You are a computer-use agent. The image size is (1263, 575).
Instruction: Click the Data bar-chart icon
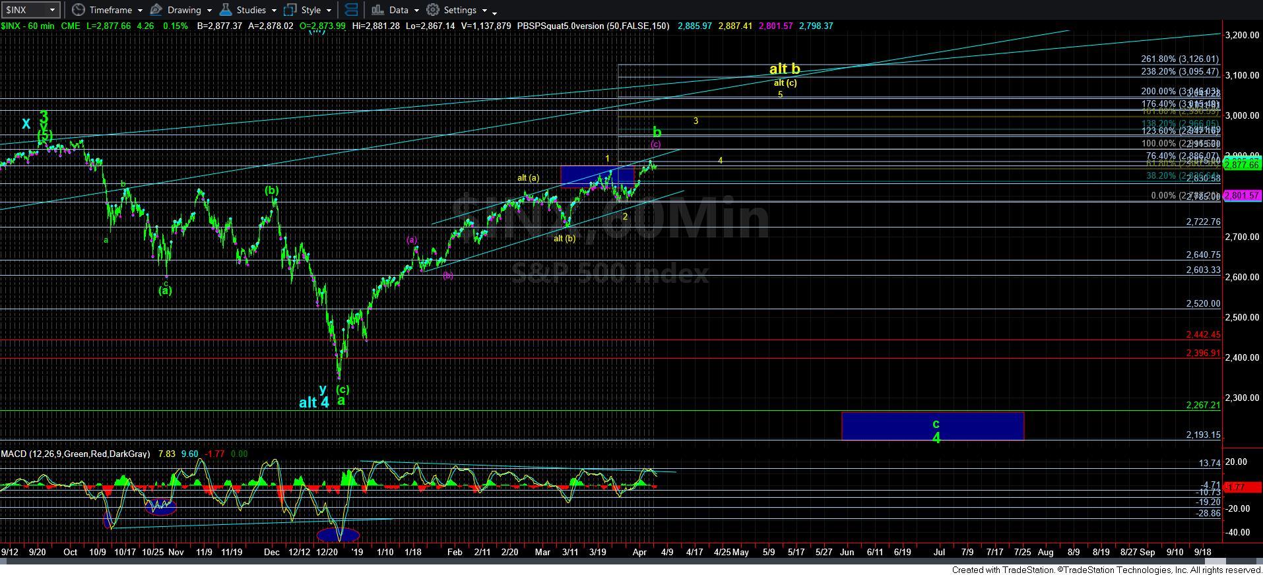tap(377, 10)
